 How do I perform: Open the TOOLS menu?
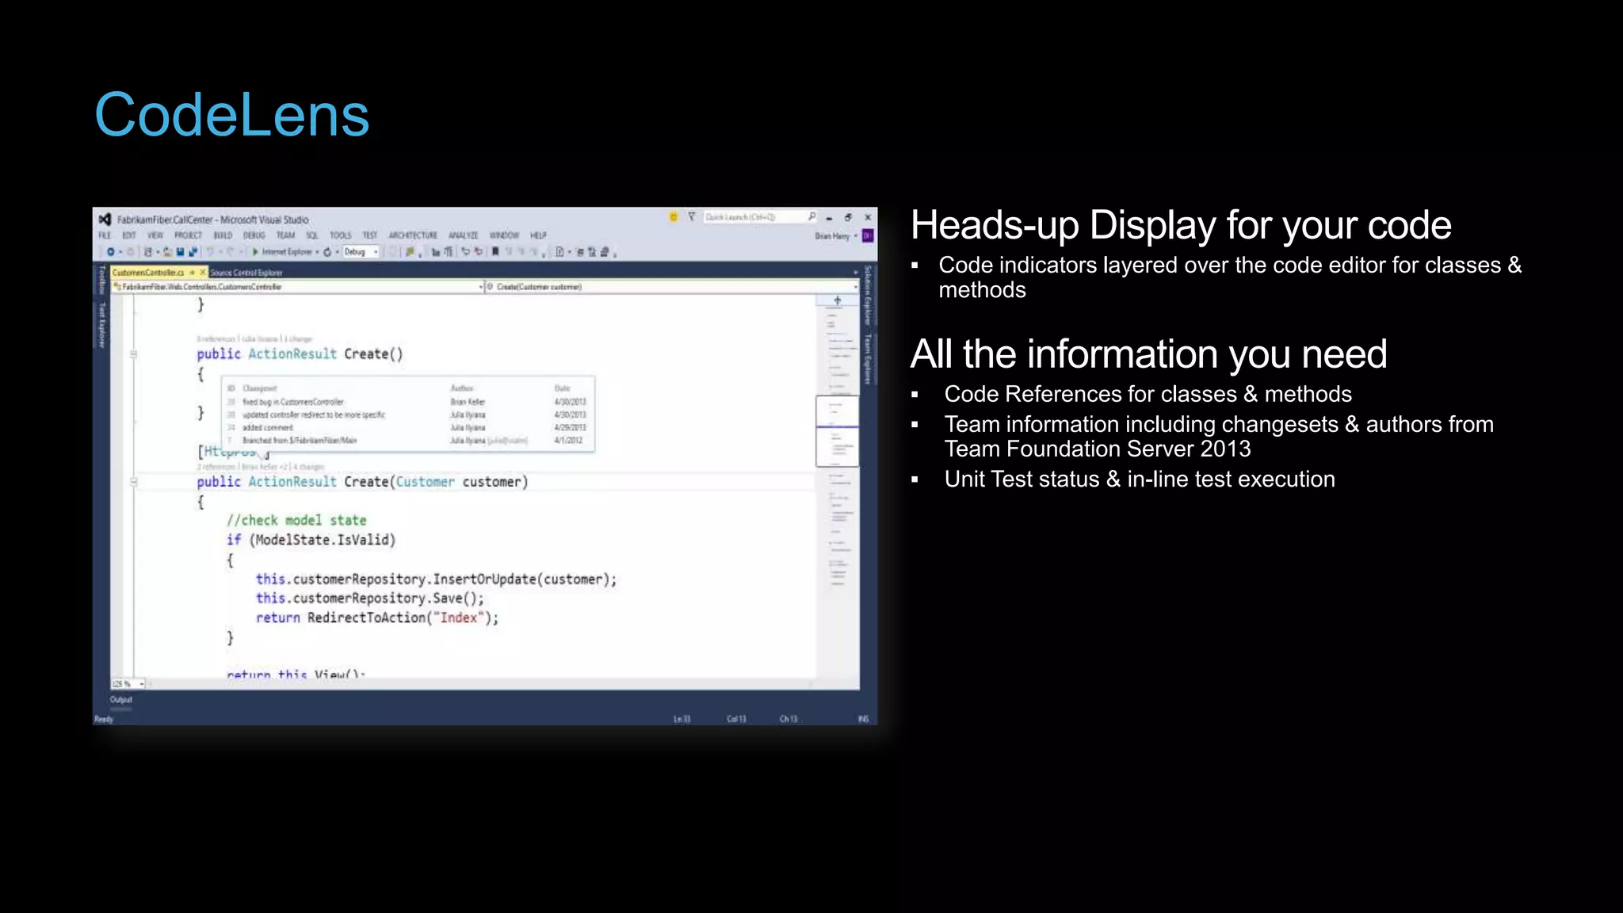(x=341, y=235)
